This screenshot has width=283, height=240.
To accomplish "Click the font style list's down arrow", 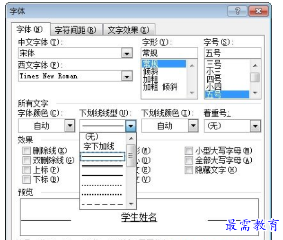I will 192,93.
